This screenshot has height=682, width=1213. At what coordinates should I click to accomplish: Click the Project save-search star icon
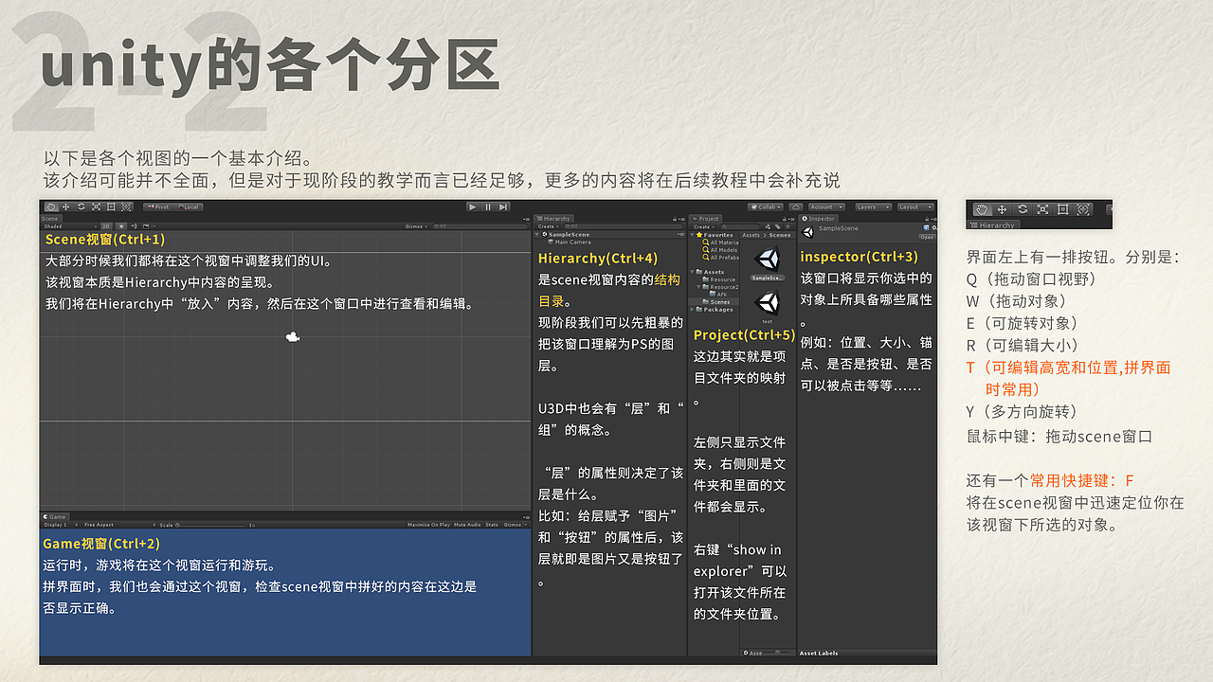[786, 226]
